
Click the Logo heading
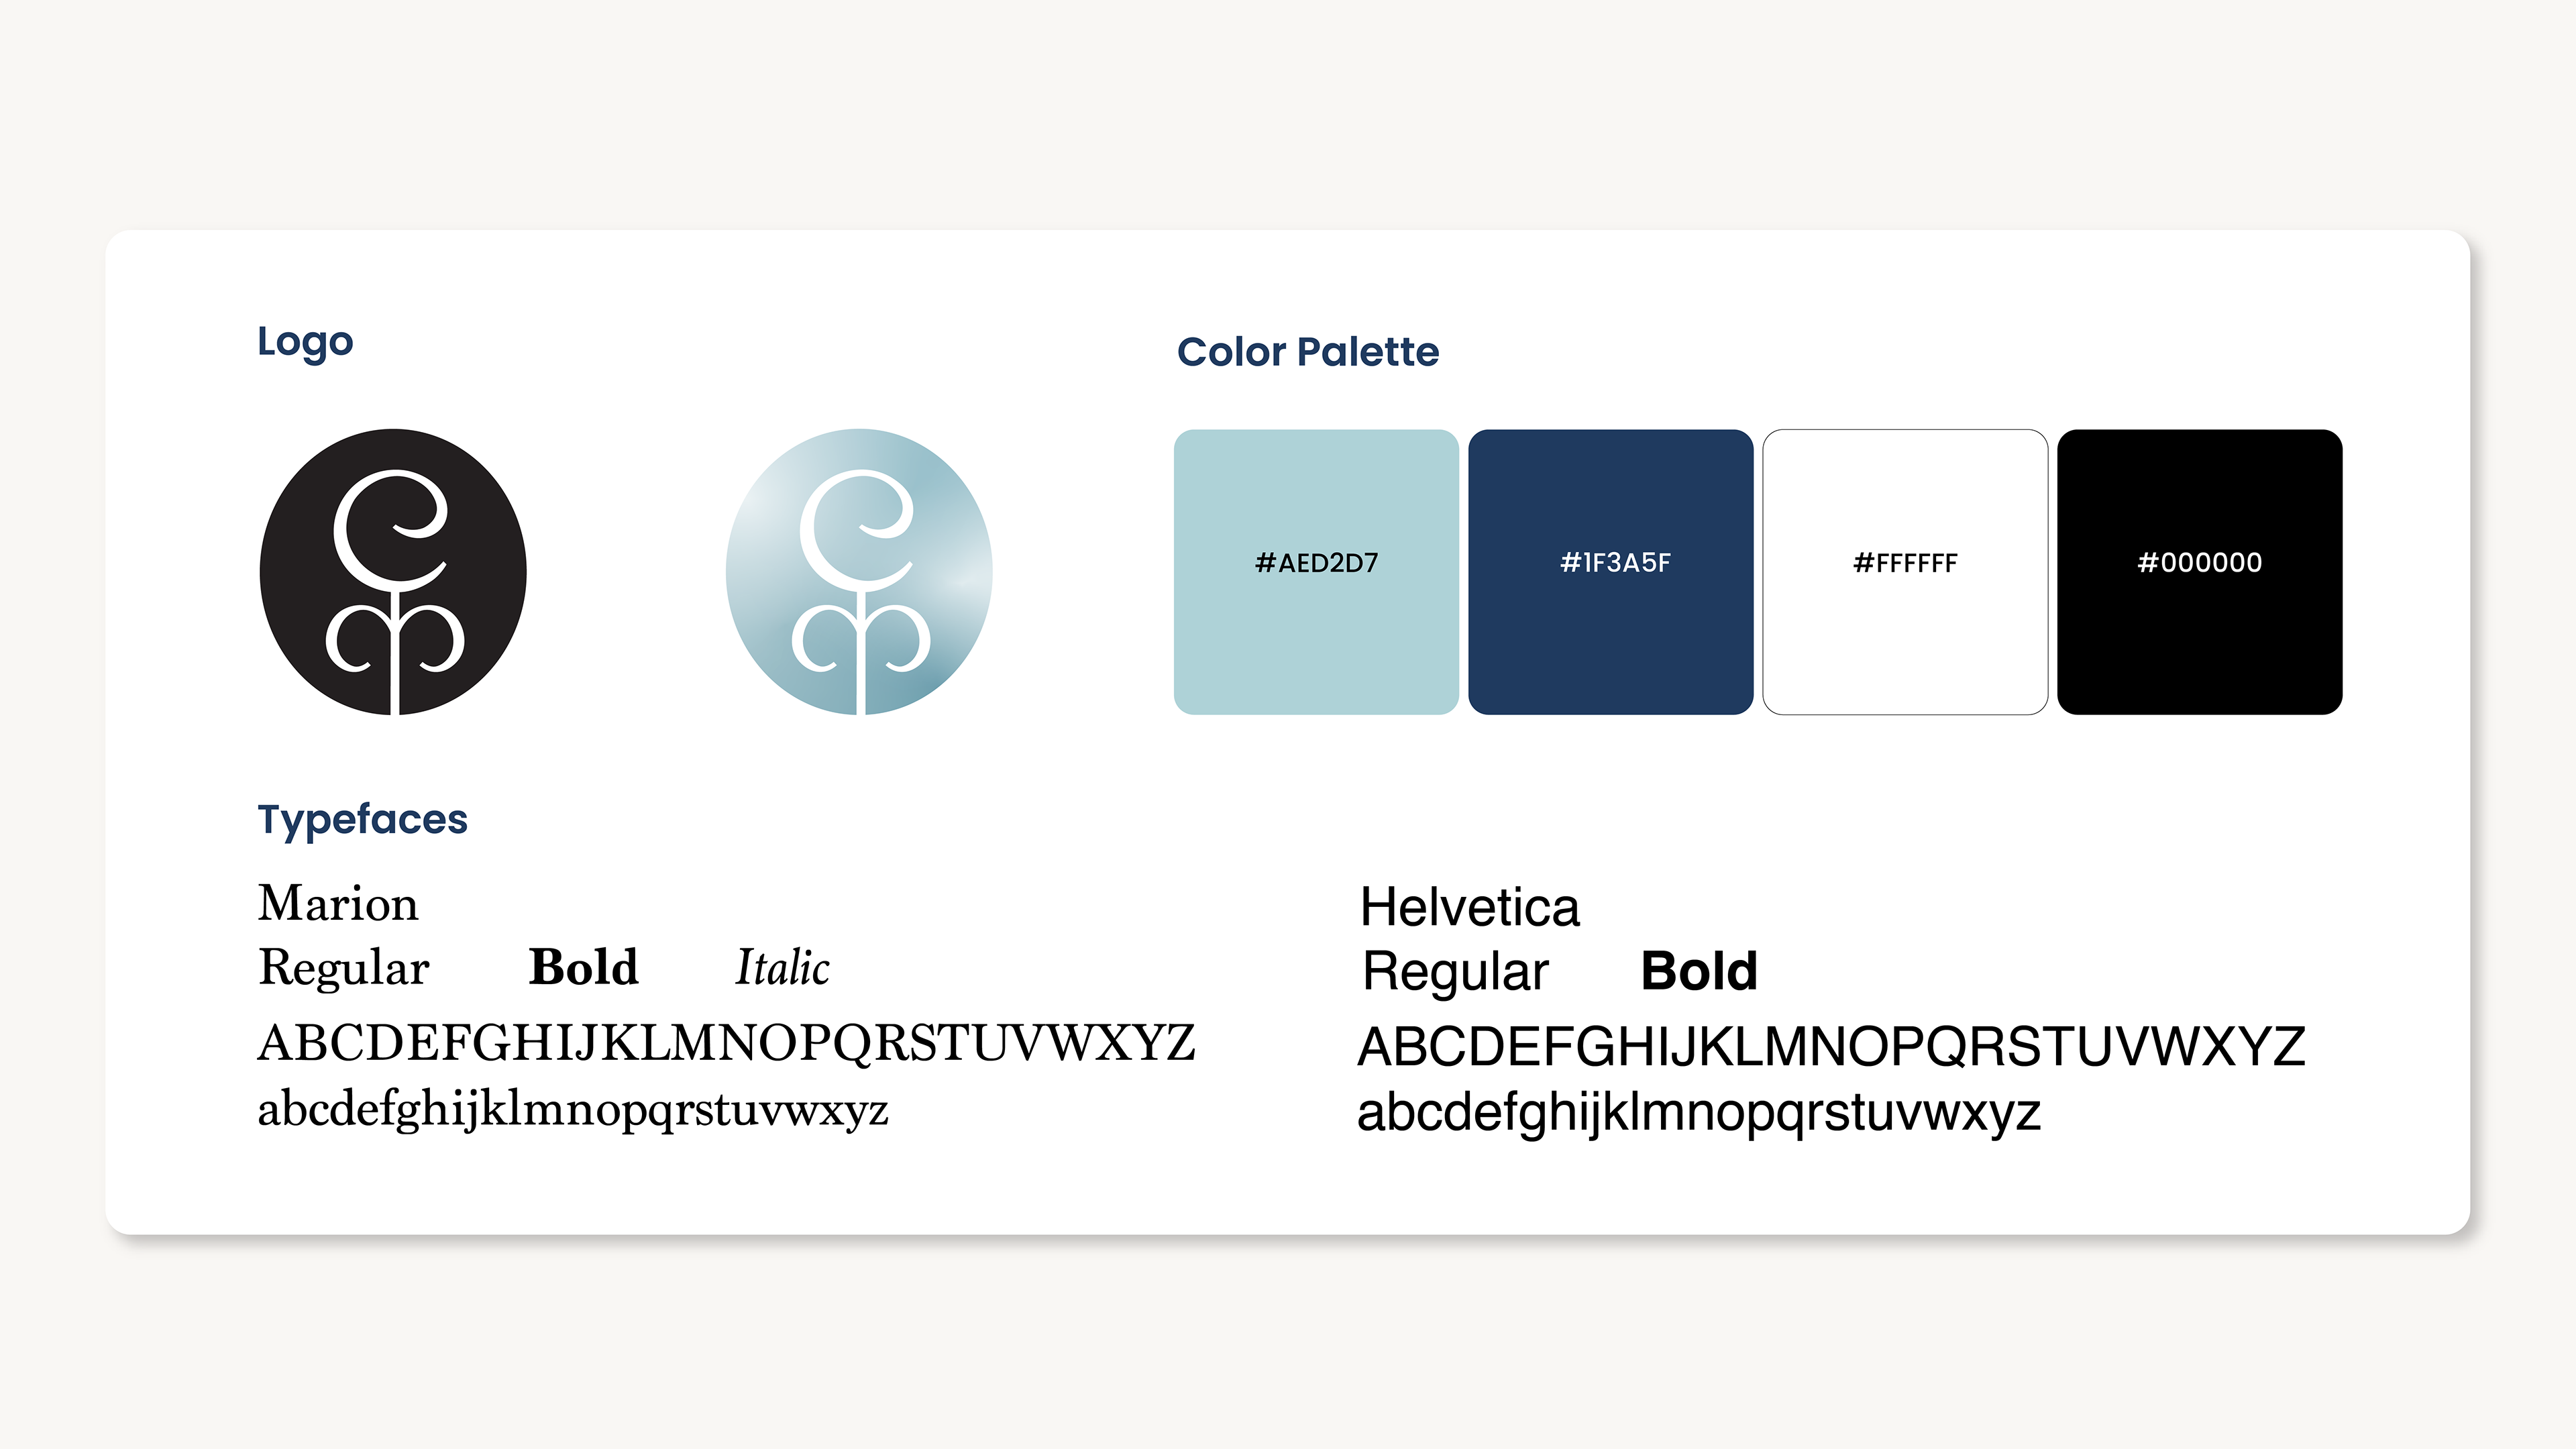[305, 343]
